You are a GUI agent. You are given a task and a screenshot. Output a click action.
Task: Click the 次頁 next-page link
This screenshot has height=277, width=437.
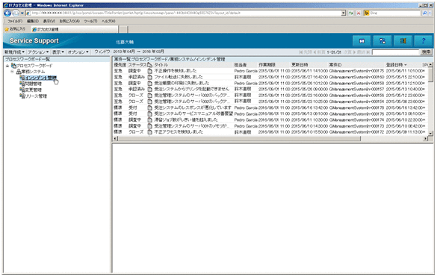point(350,52)
